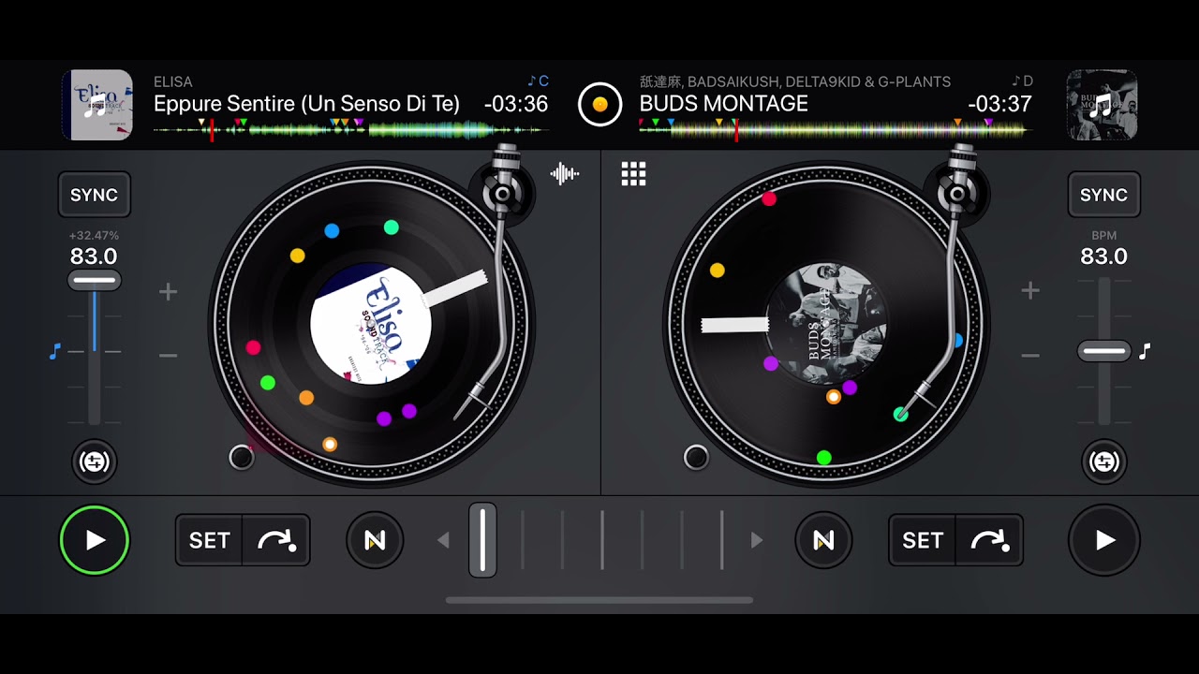
Task: Toggle SYNC on right deck
Action: point(1104,195)
